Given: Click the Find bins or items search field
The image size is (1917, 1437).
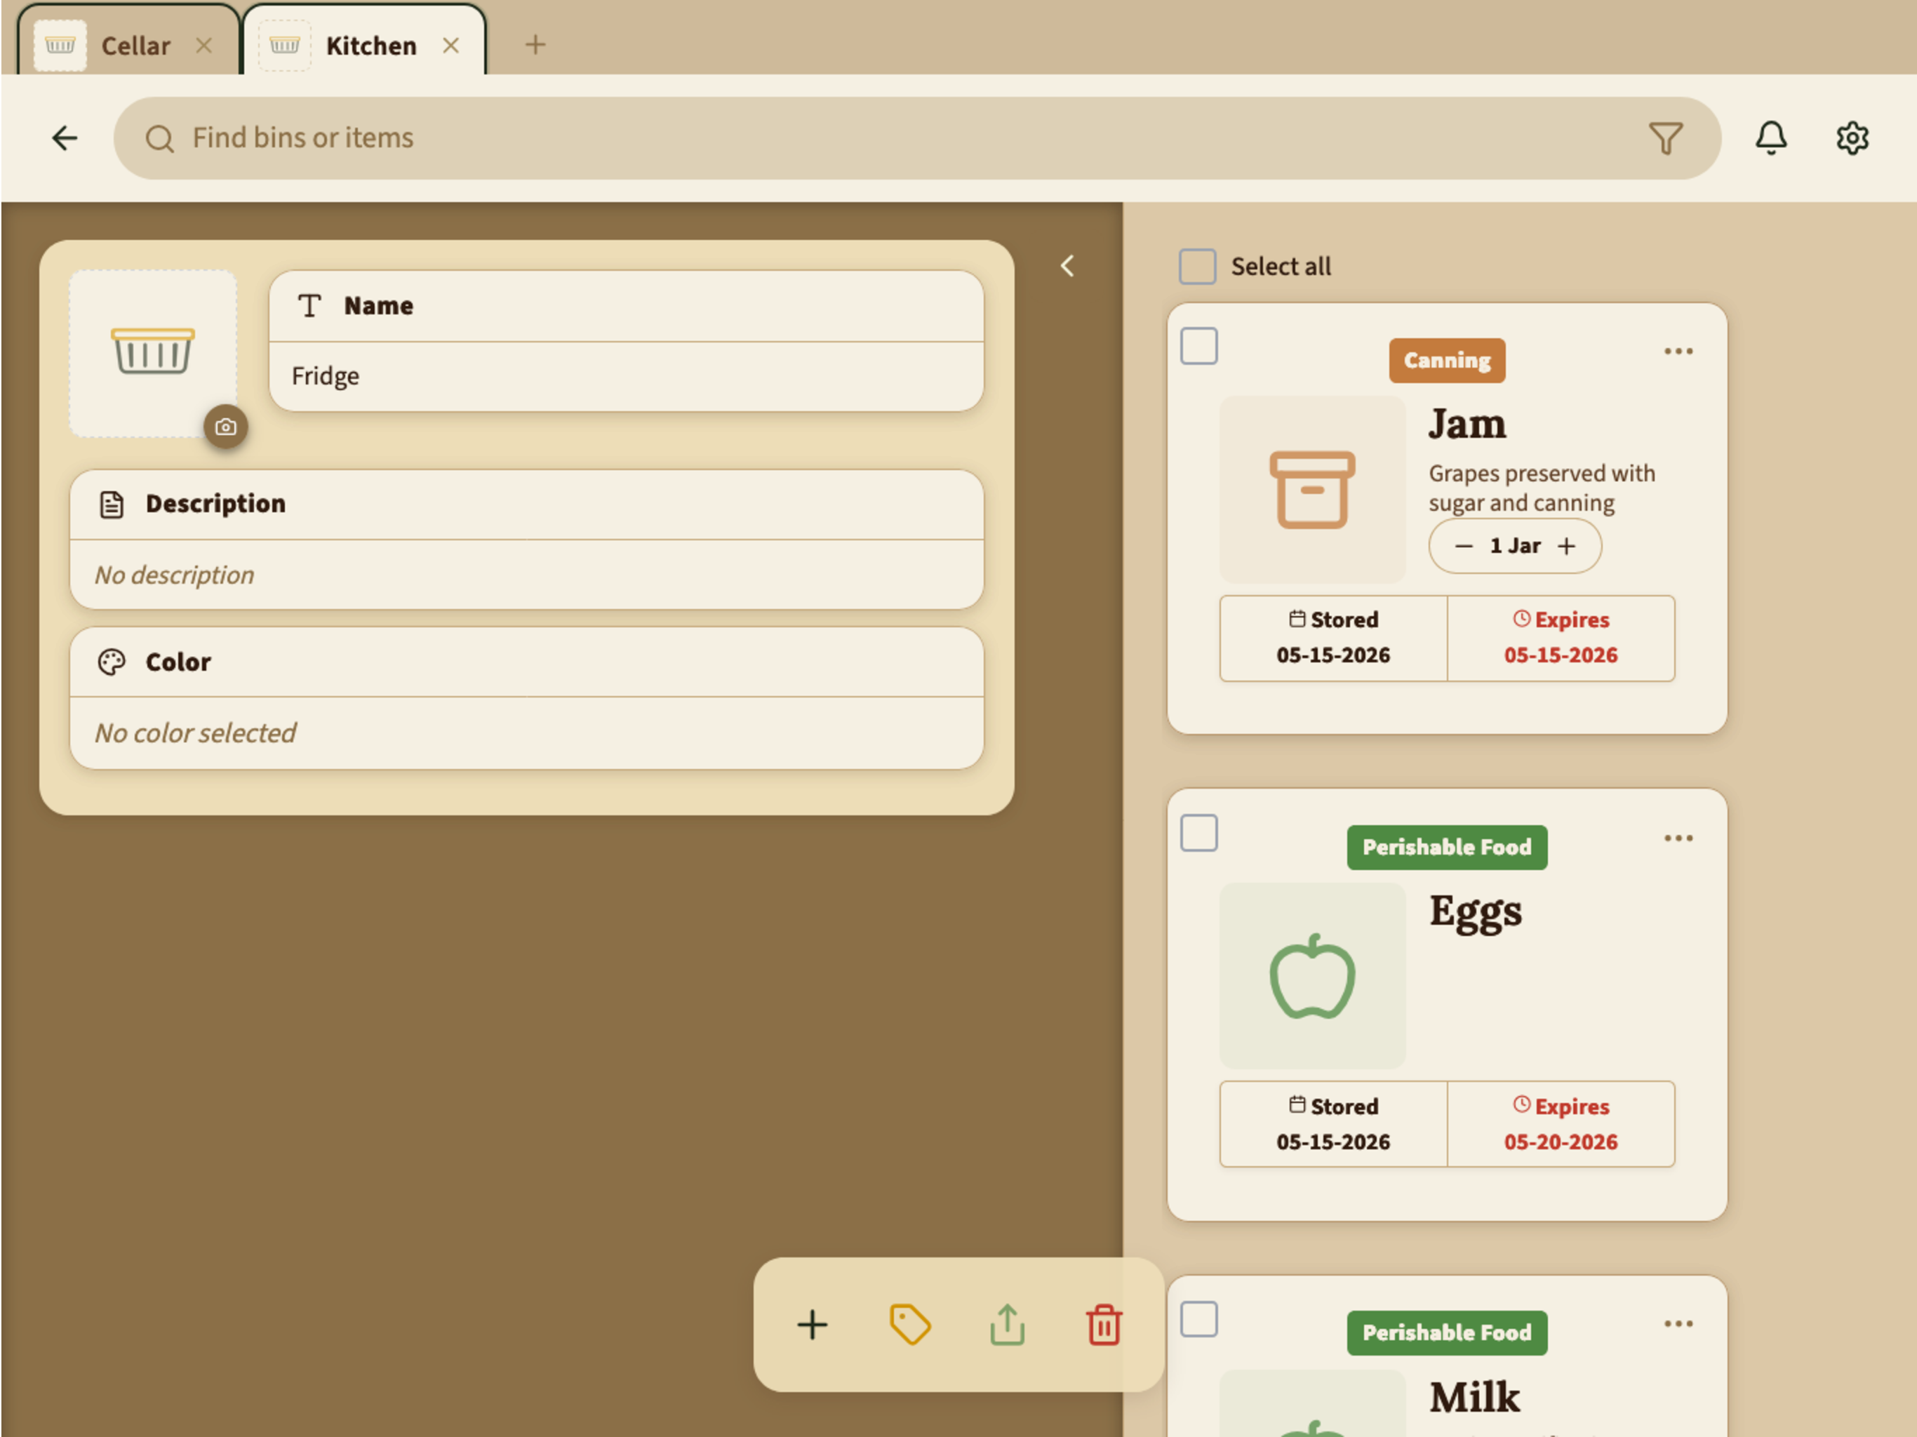Looking at the screenshot, I should (x=917, y=138).
